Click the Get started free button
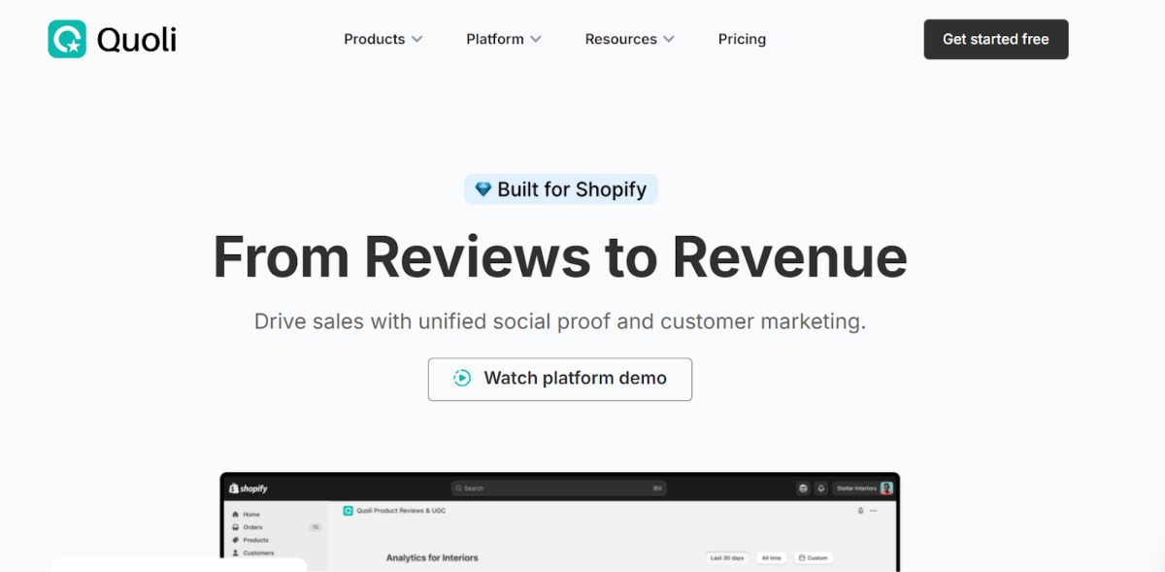The height and width of the screenshot is (572, 1165). pyautogui.click(x=996, y=39)
